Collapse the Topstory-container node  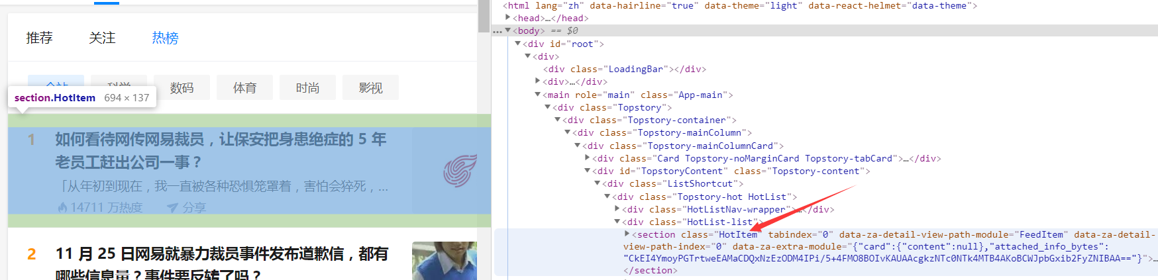pos(558,120)
